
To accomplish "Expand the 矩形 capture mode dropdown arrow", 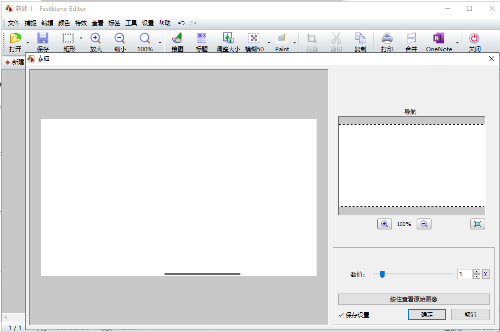I will coord(81,38).
